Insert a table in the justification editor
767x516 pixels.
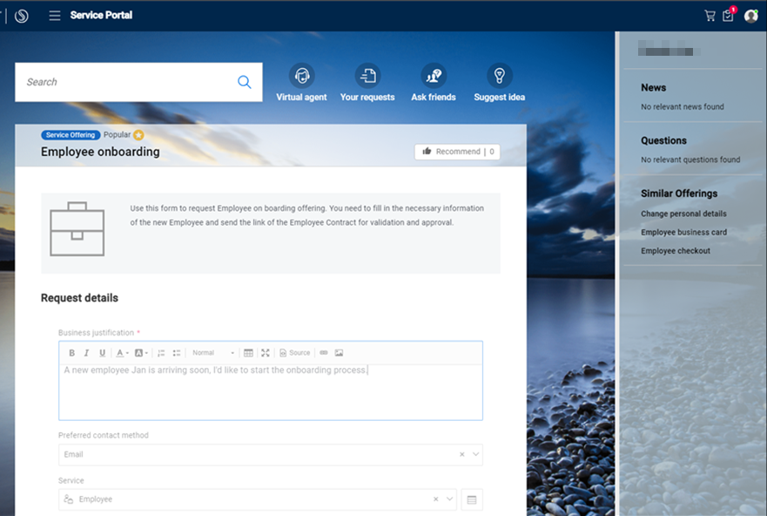[x=248, y=352]
